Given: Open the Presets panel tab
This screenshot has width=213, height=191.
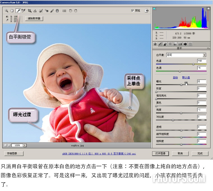Looking at the screenshot, I should pyautogui.click(x=190, y=44).
